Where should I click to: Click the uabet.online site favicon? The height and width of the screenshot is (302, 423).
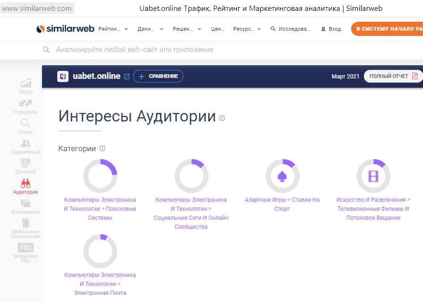pos(63,77)
